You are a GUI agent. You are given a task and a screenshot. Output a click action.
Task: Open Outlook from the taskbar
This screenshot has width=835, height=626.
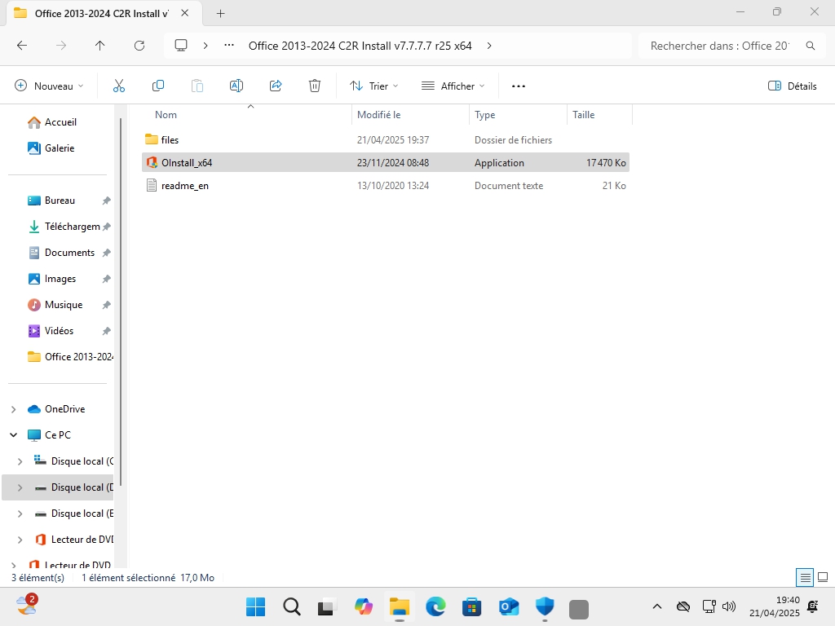coord(509,606)
